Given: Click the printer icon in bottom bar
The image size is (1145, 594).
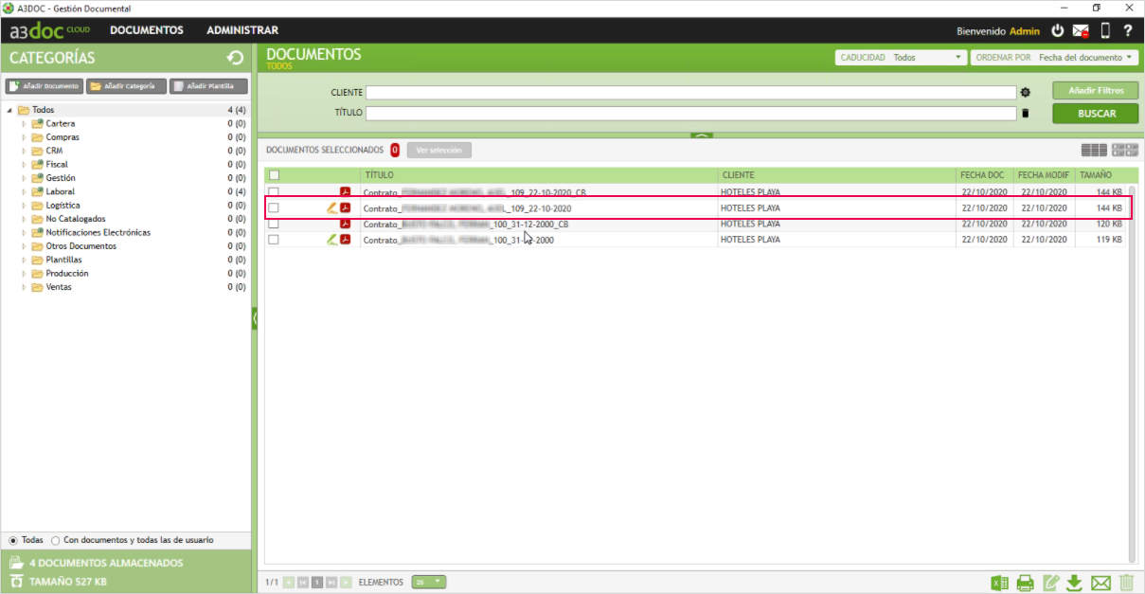Looking at the screenshot, I should click(x=1025, y=583).
